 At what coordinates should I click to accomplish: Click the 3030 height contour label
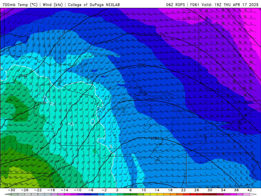tap(150, 100)
